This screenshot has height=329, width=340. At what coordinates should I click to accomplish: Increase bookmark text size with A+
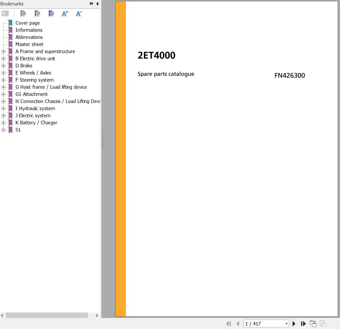coord(65,14)
